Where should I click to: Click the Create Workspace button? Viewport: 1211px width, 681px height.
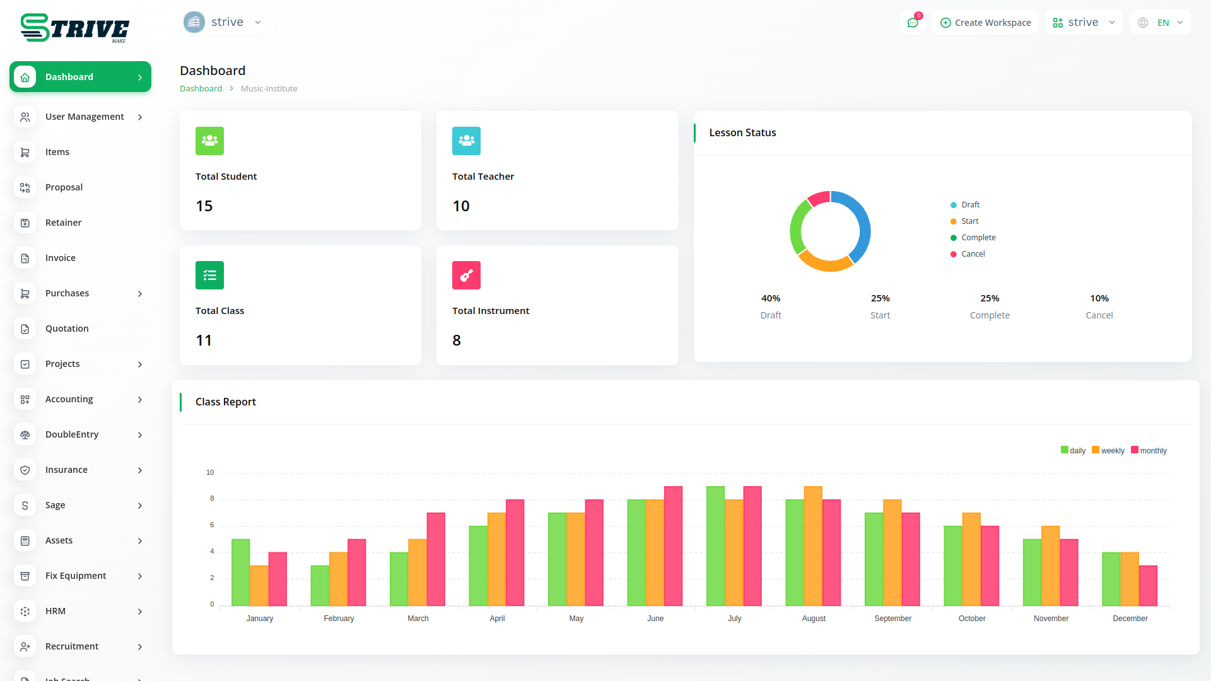coord(985,23)
